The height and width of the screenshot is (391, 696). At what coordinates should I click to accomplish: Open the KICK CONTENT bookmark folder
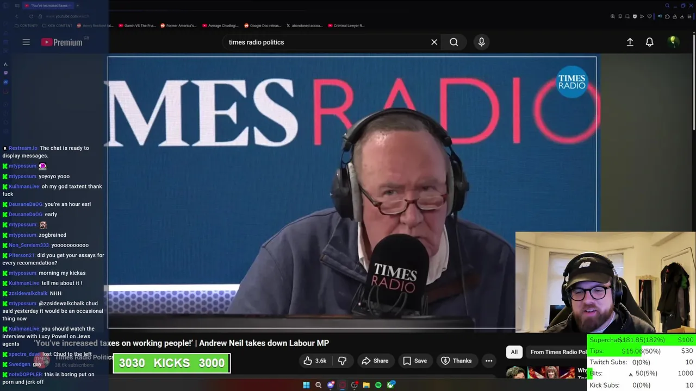(57, 26)
